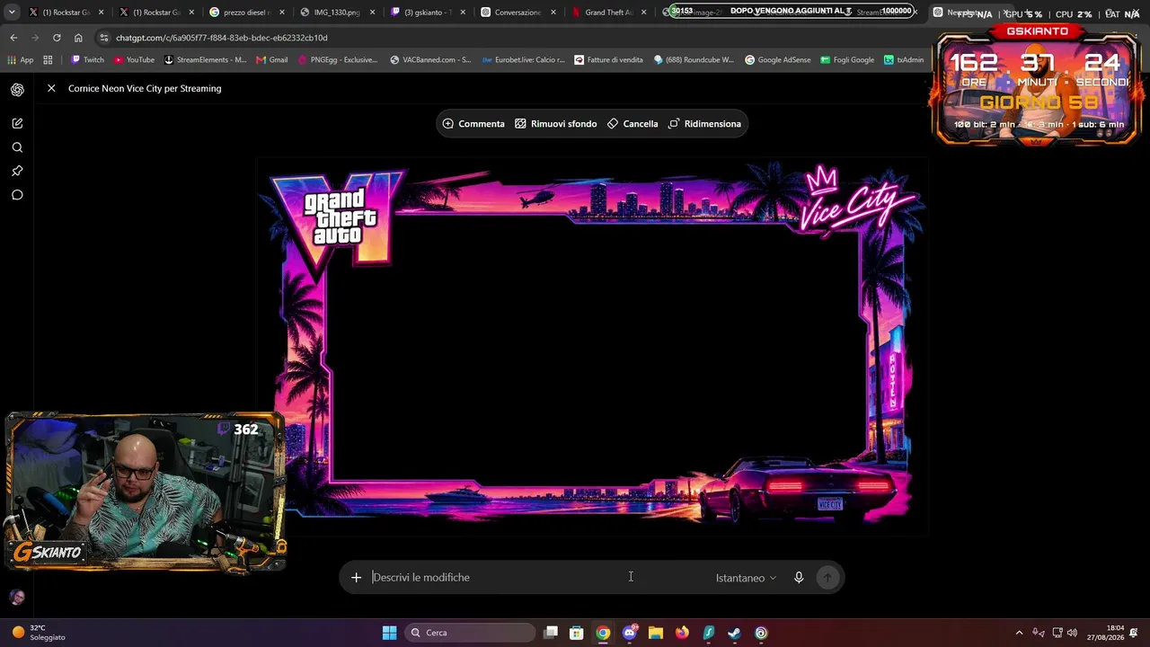Click the browser home icon
Viewport: 1150px width, 647px height.
tap(78, 38)
